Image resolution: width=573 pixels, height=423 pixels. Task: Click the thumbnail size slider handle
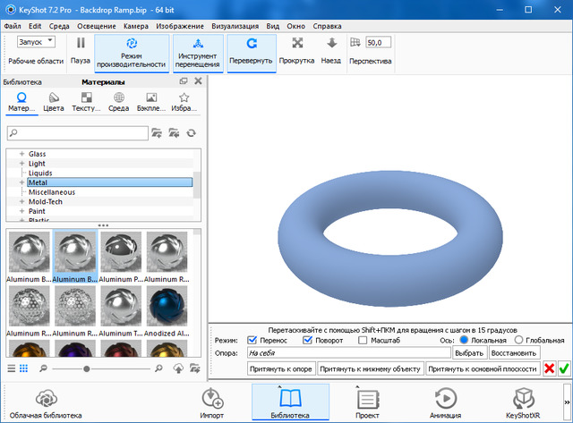[86, 368]
